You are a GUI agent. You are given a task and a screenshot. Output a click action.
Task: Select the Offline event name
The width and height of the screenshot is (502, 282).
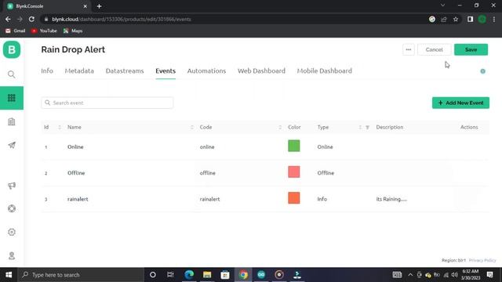click(76, 173)
